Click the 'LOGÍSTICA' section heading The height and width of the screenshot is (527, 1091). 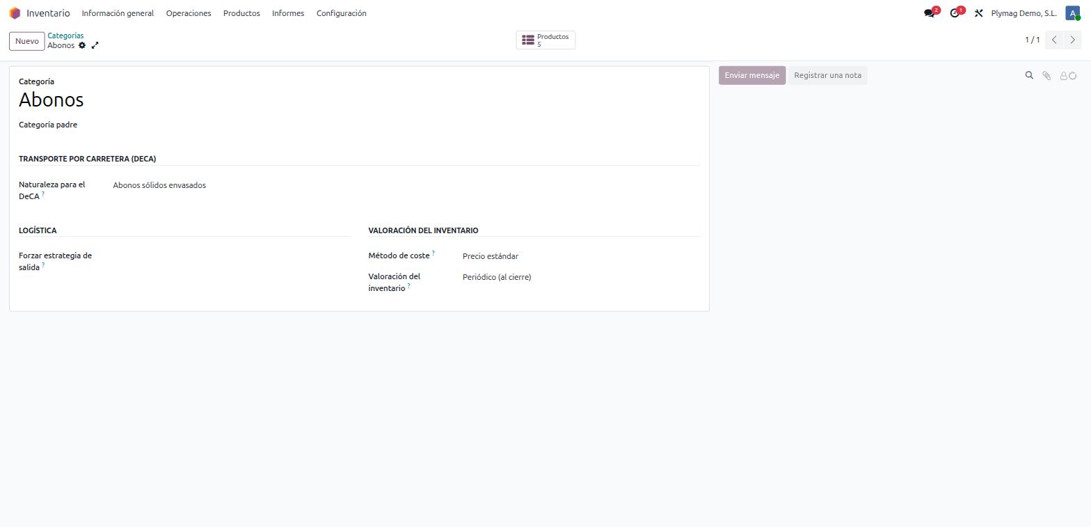point(38,230)
